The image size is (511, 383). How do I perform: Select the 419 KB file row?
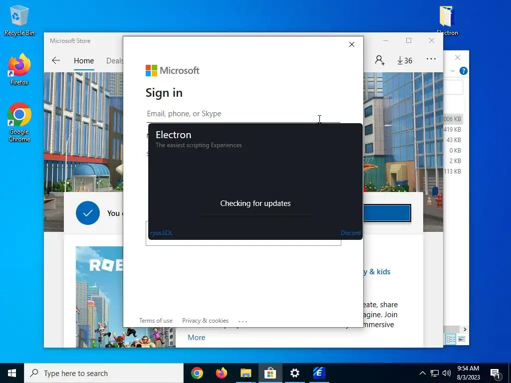pyautogui.click(x=452, y=130)
